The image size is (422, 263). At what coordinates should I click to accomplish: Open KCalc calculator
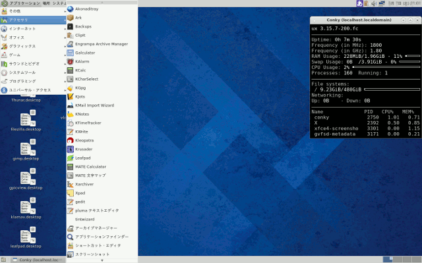pyautogui.click(x=80, y=70)
